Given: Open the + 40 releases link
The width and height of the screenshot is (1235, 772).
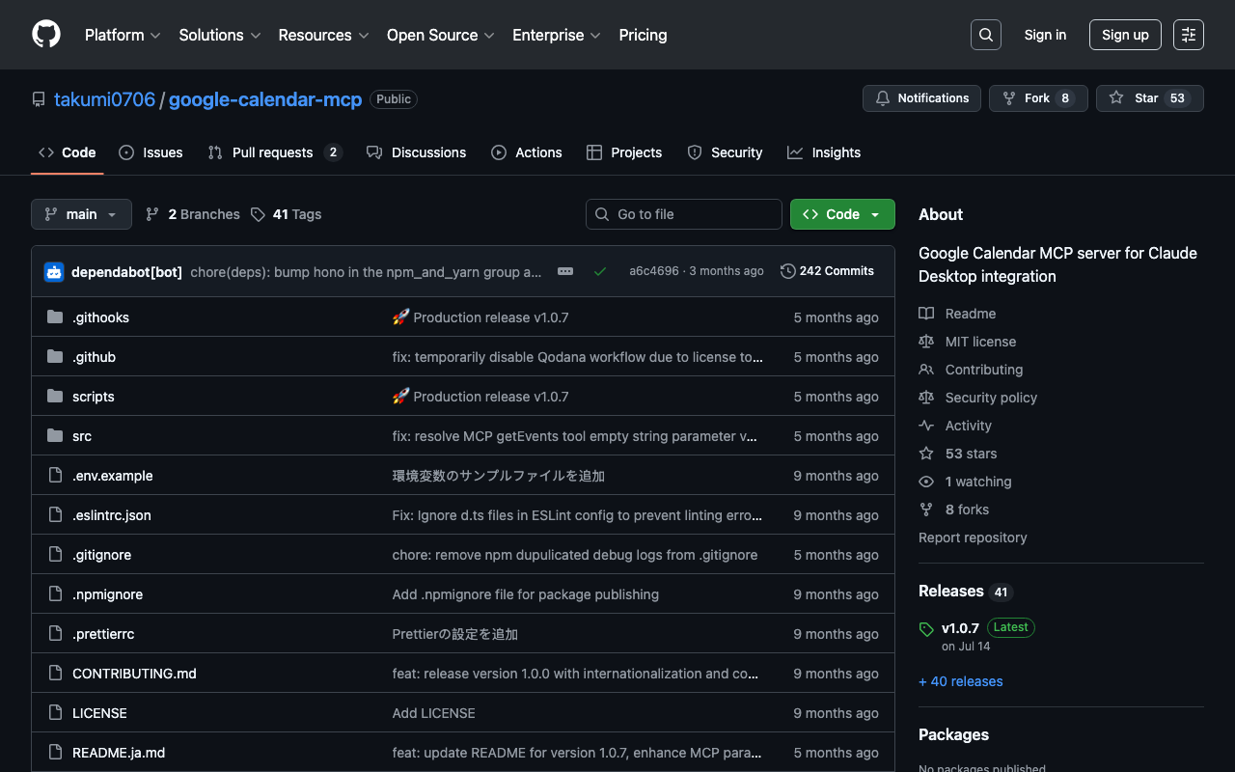Looking at the screenshot, I should point(960,681).
